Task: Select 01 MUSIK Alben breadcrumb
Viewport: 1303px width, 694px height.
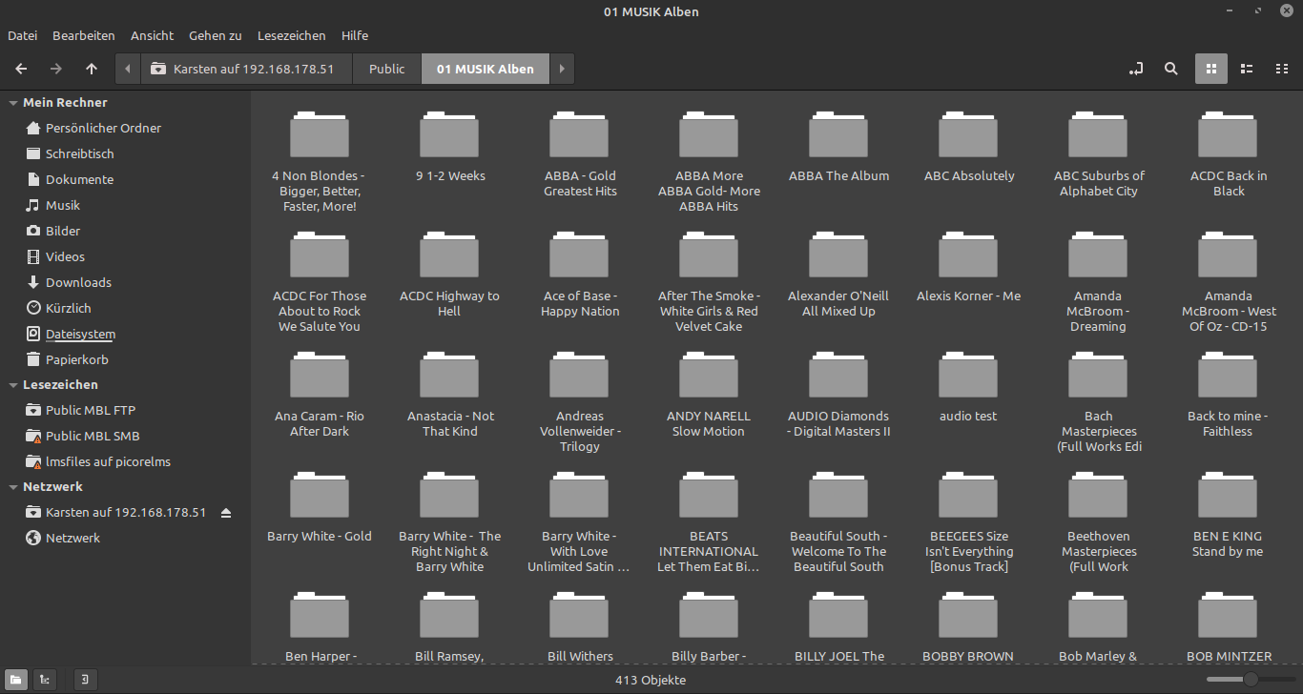Action: tap(486, 69)
